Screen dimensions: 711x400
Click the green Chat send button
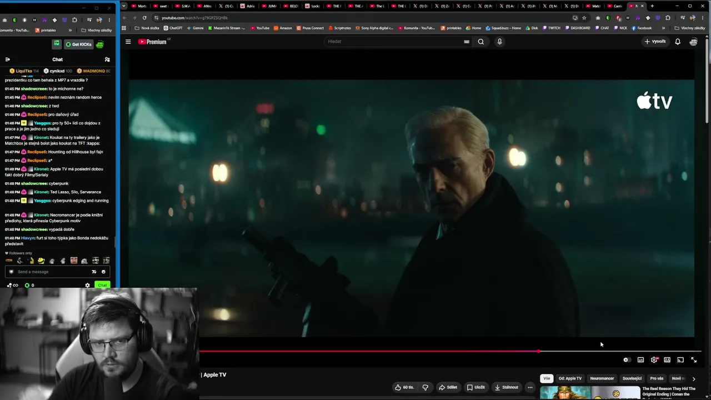coord(102,286)
